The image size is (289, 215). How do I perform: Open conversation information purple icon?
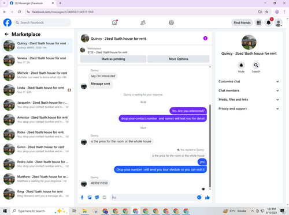[205, 38]
